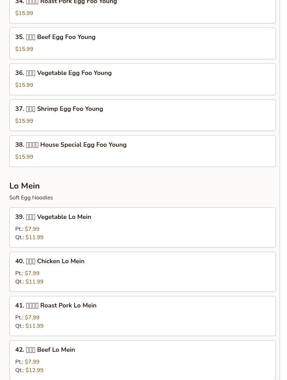Viewport: 287px width, 380px height.
Task: Open Vegetable Egg Foo Young card
Action: pos(142,79)
